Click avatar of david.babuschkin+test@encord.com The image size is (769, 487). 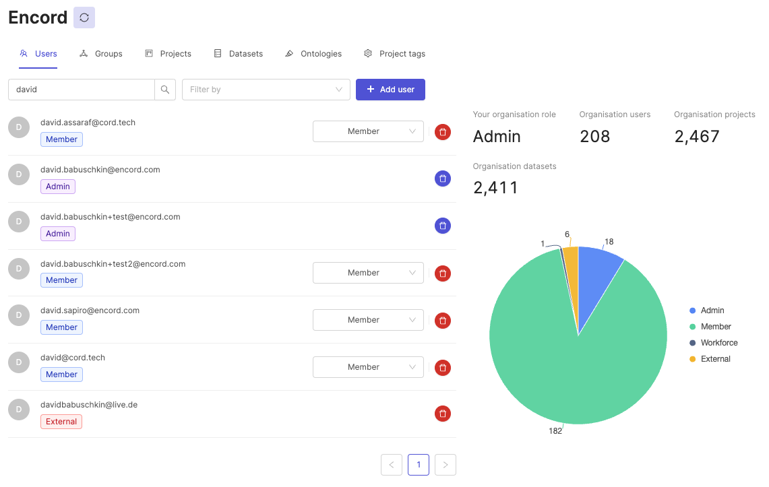tap(19, 222)
